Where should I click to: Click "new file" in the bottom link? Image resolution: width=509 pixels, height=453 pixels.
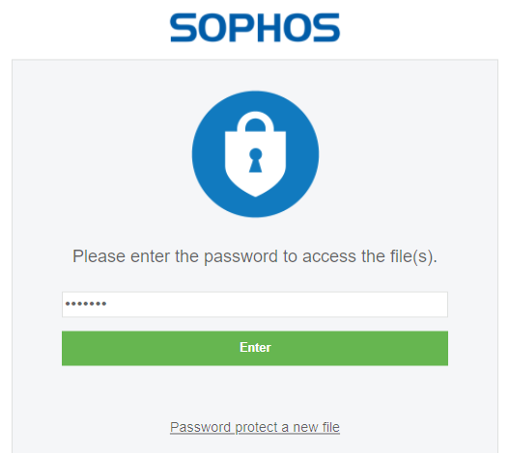[x=316, y=427]
